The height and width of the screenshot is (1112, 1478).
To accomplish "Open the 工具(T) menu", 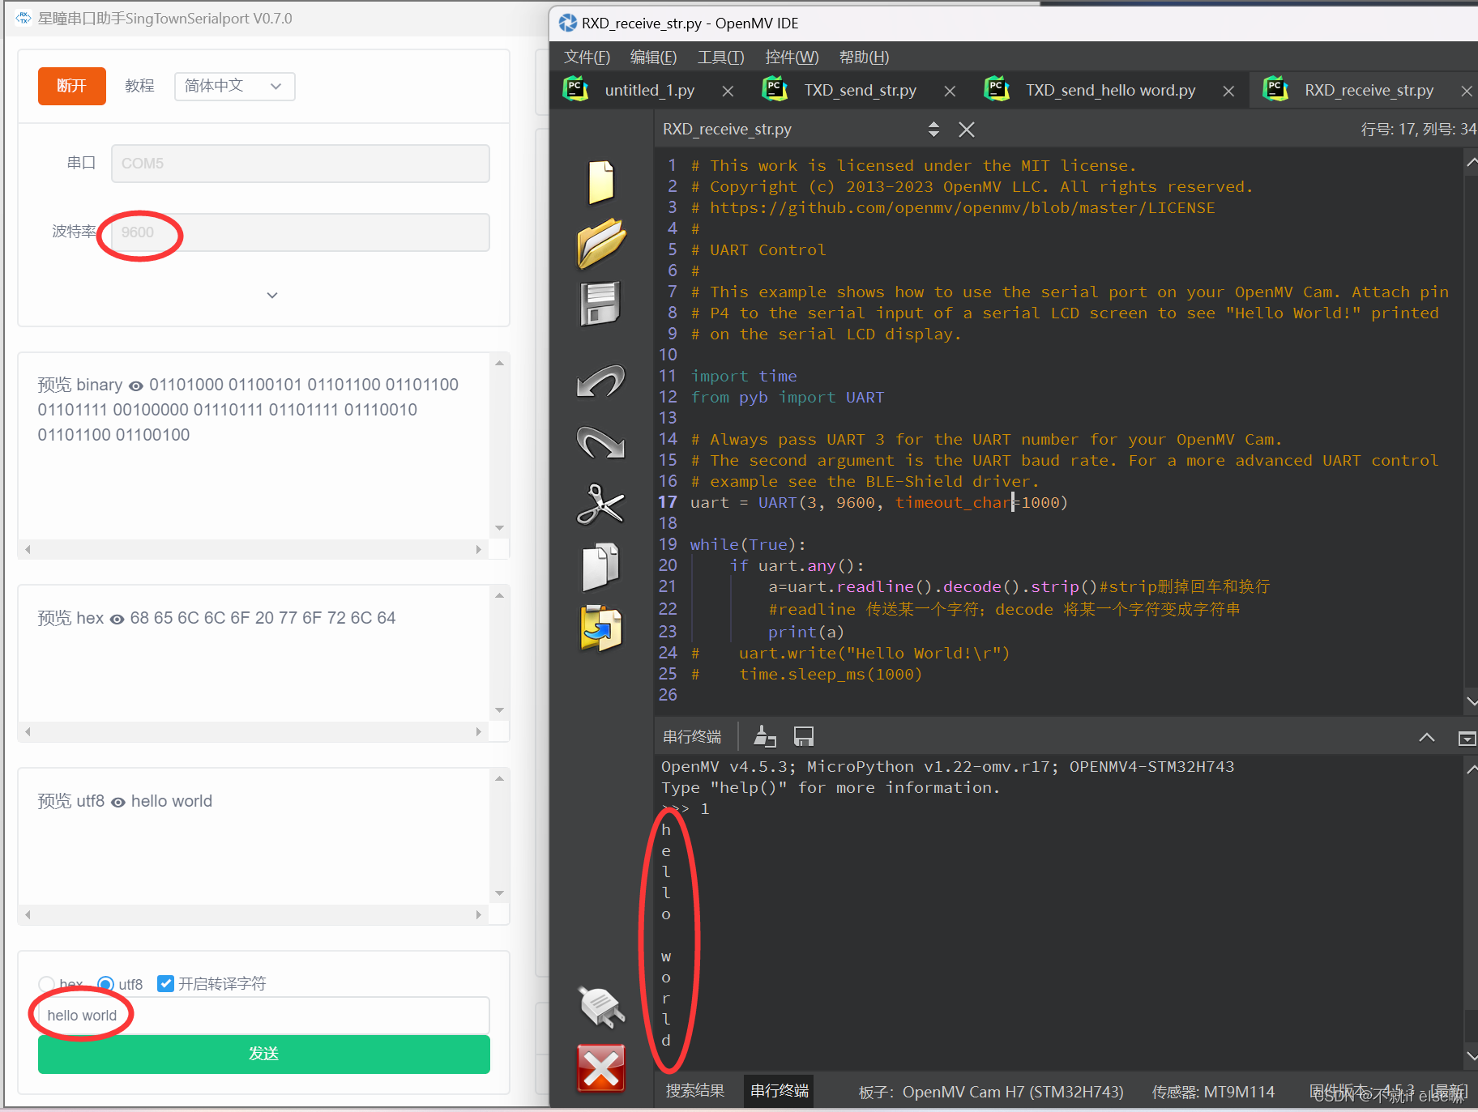I will pos(720,58).
